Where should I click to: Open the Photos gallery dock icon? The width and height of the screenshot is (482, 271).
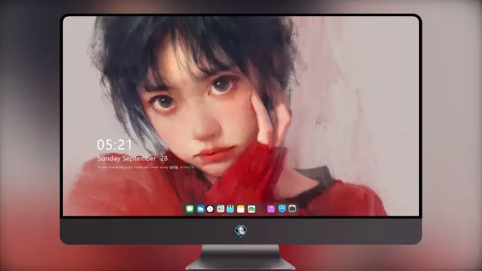(251, 209)
